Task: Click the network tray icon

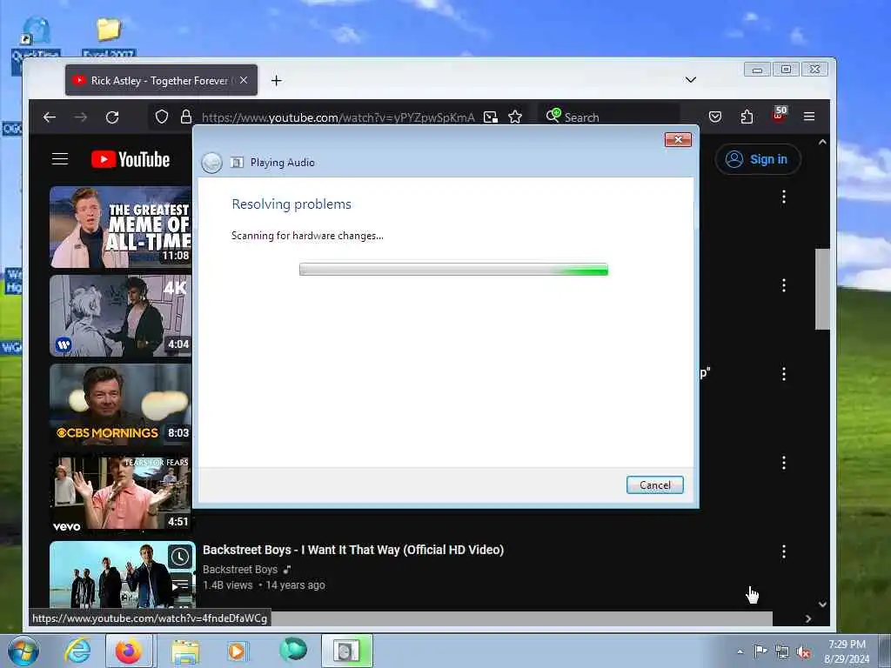Action: pos(782,651)
